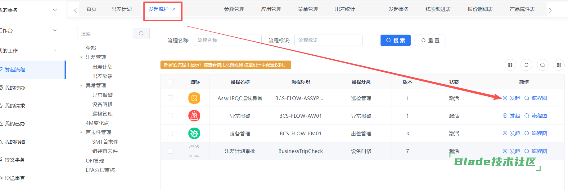Click the orange Assy IPQC flow icon

pyautogui.click(x=194, y=98)
